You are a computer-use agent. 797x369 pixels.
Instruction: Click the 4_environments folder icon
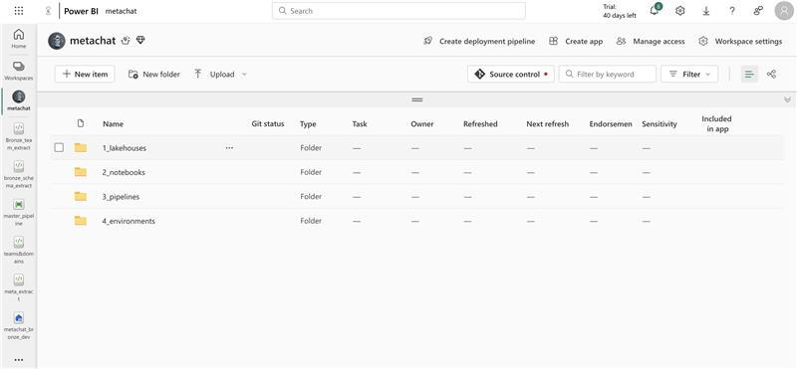(81, 221)
